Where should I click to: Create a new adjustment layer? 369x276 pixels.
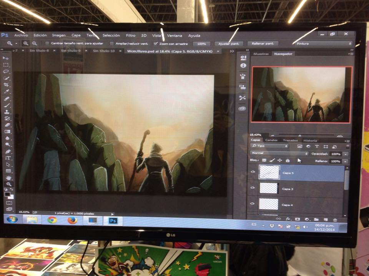click(307, 219)
